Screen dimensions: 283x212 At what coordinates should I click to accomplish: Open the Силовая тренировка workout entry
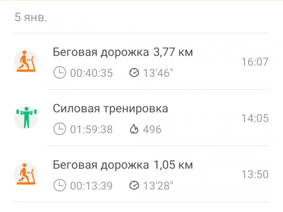[110, 109]
